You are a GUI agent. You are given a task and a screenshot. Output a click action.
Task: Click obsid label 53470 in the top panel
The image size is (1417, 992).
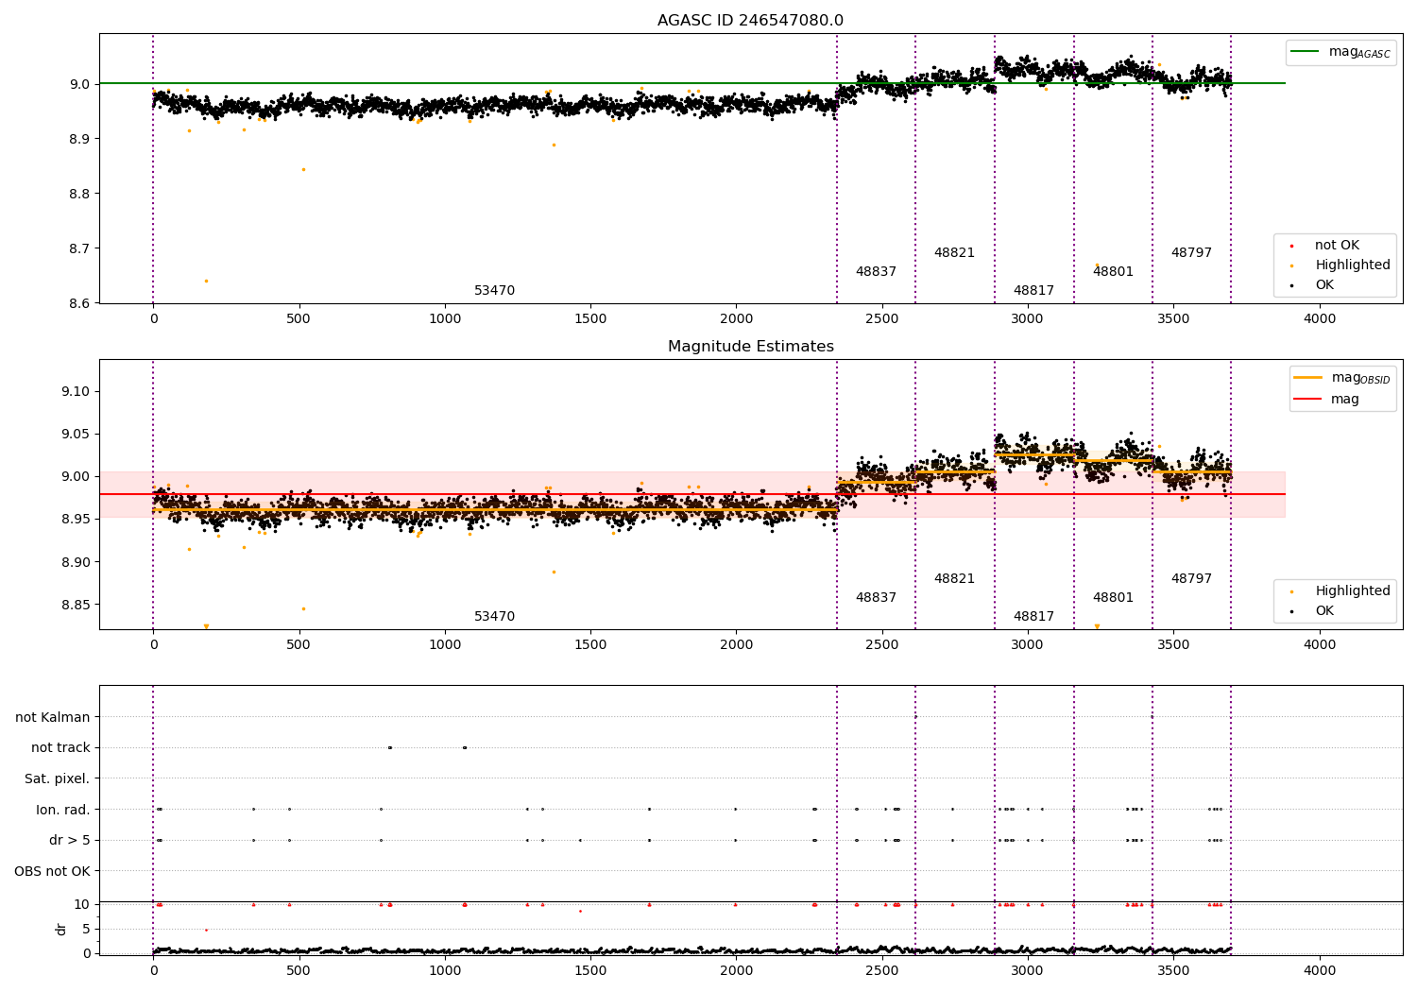click(x=494, y=291)
